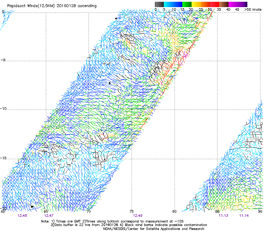Image resolution: width=263 pixels, height=231 pixels.
Task: Click the '80' longitude axis label
Action: click(x=175, y=211)
